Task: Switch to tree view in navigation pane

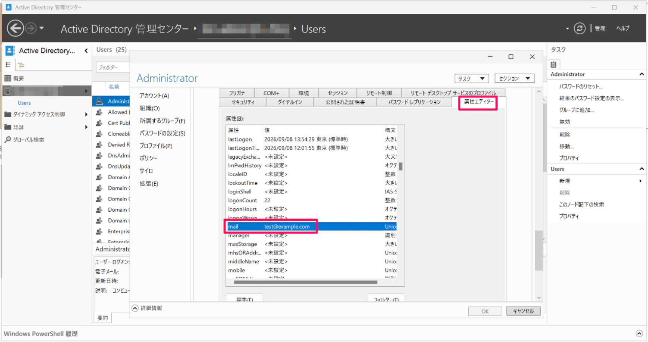Action: coord(21,65)
